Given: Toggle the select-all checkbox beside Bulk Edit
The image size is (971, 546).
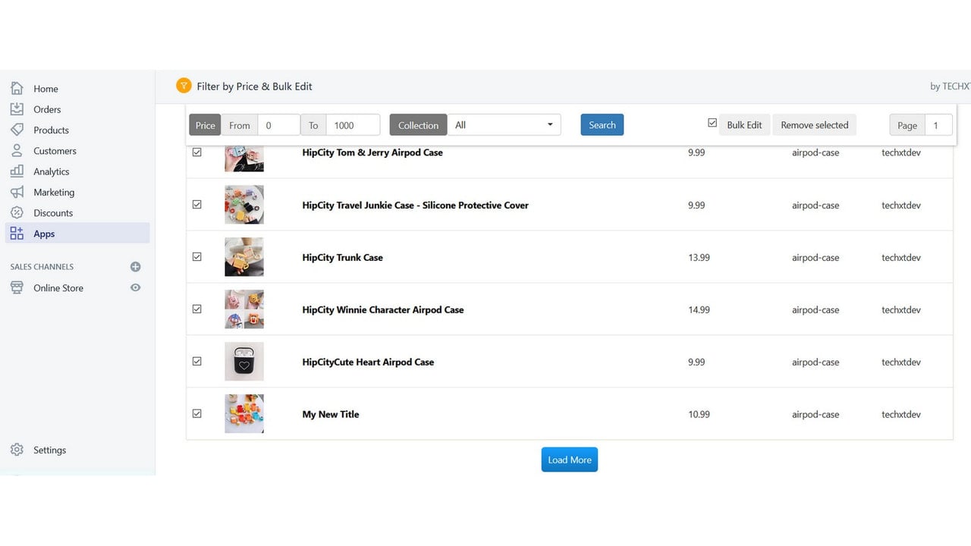Looking at the screenshot, I should [712, 123].
